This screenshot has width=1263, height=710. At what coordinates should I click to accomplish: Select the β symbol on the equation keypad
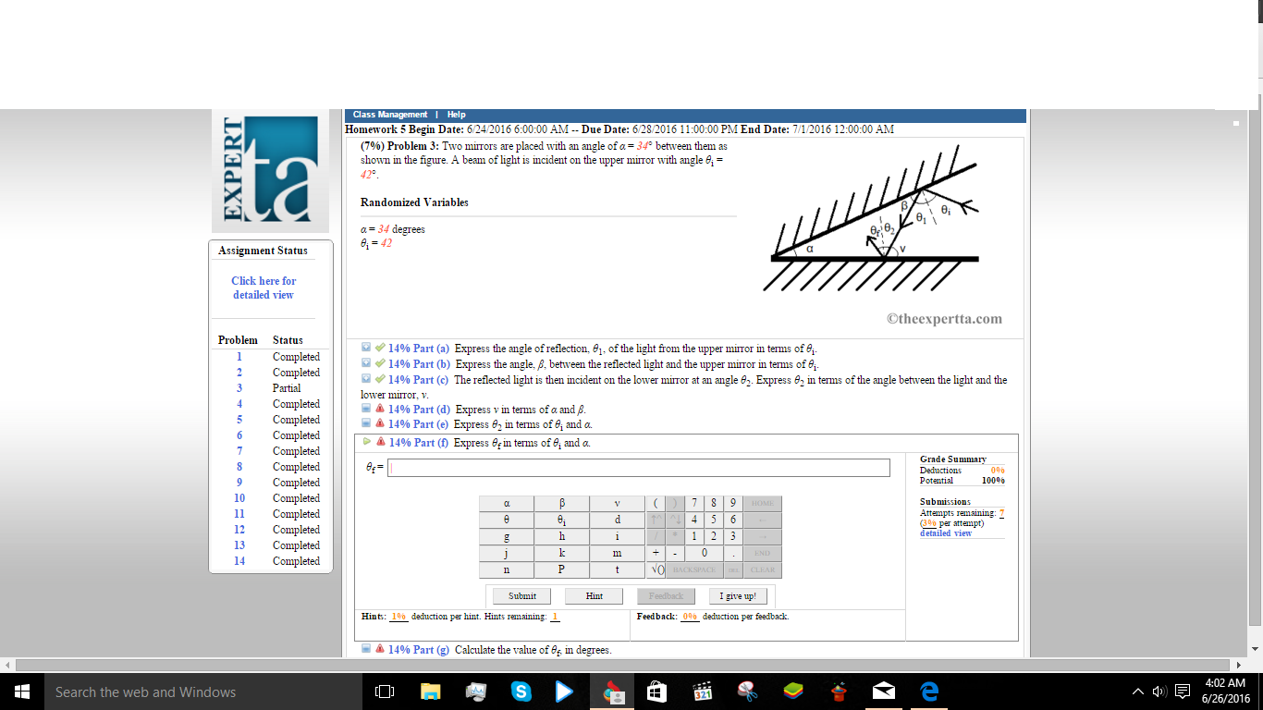[x=562, y=504]
